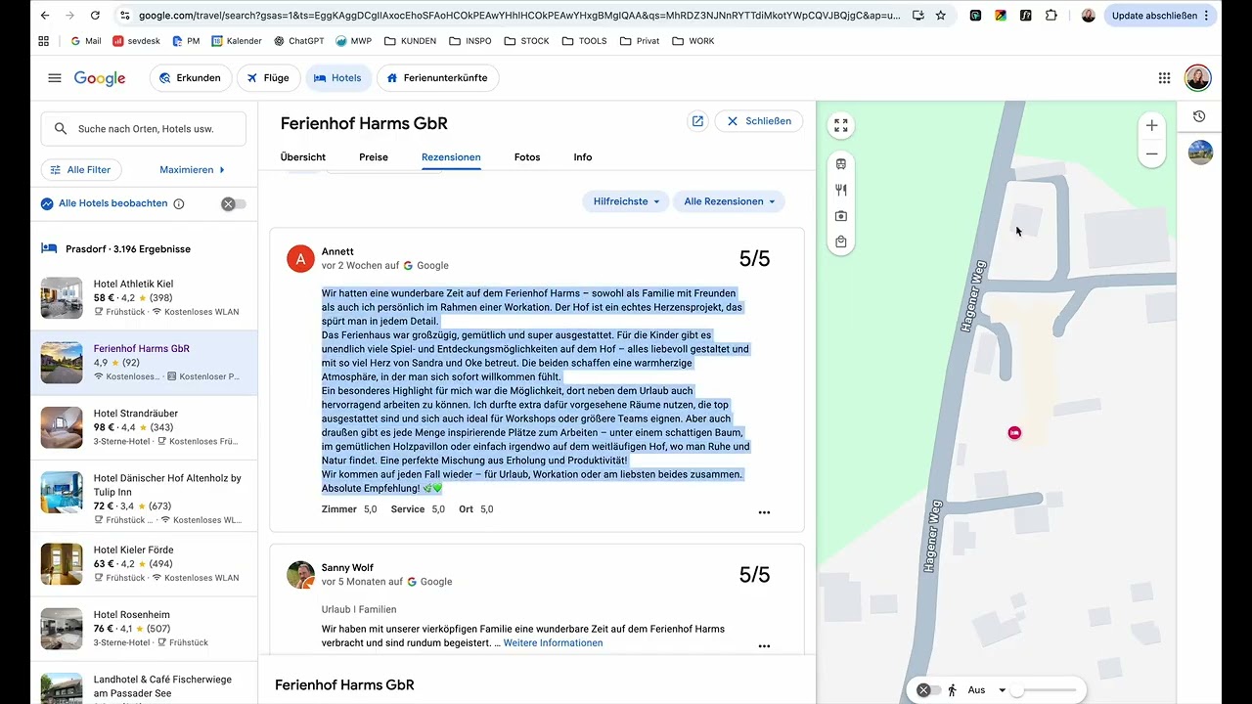
Task: Click Annett's reviewer avatar
Action: click(x=300, y=258)
